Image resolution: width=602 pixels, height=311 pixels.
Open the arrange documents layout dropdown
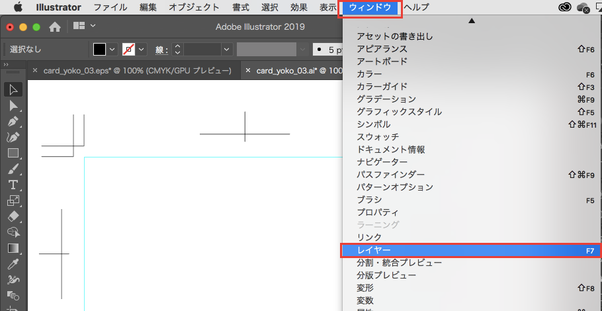click(93, 26)
